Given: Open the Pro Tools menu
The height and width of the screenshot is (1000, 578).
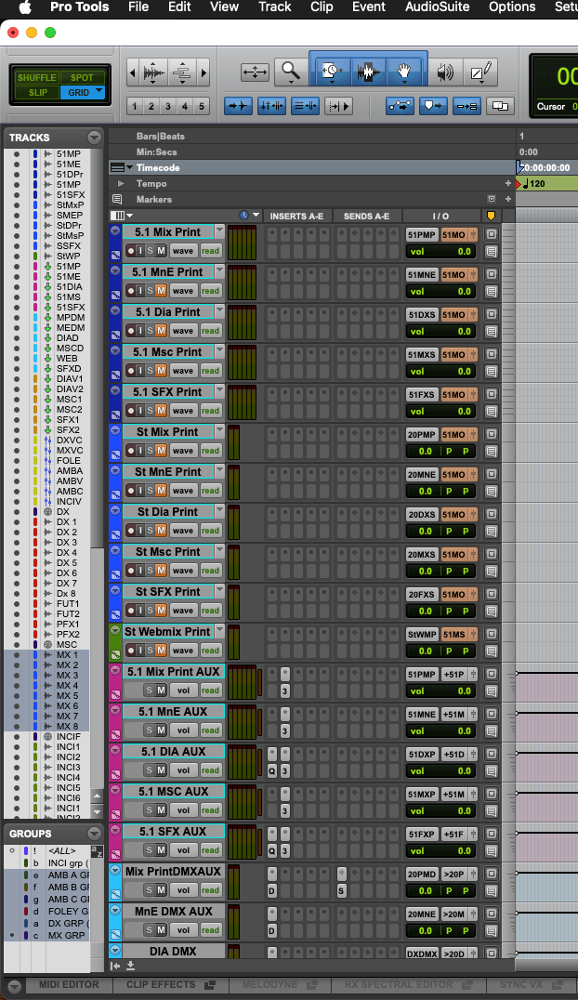Looking at the screenshot, I should (x=79, y=7).
